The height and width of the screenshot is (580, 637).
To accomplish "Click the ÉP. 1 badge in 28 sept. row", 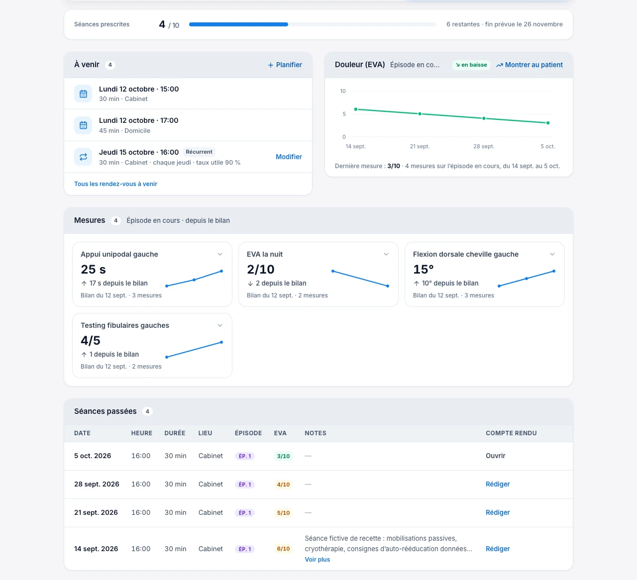I will coord(245,484).
